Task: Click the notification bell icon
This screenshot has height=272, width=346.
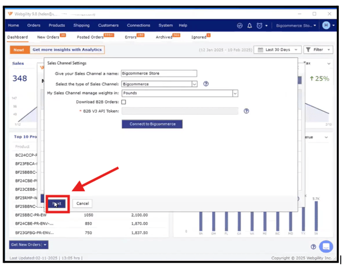Action: click(250, 25)
